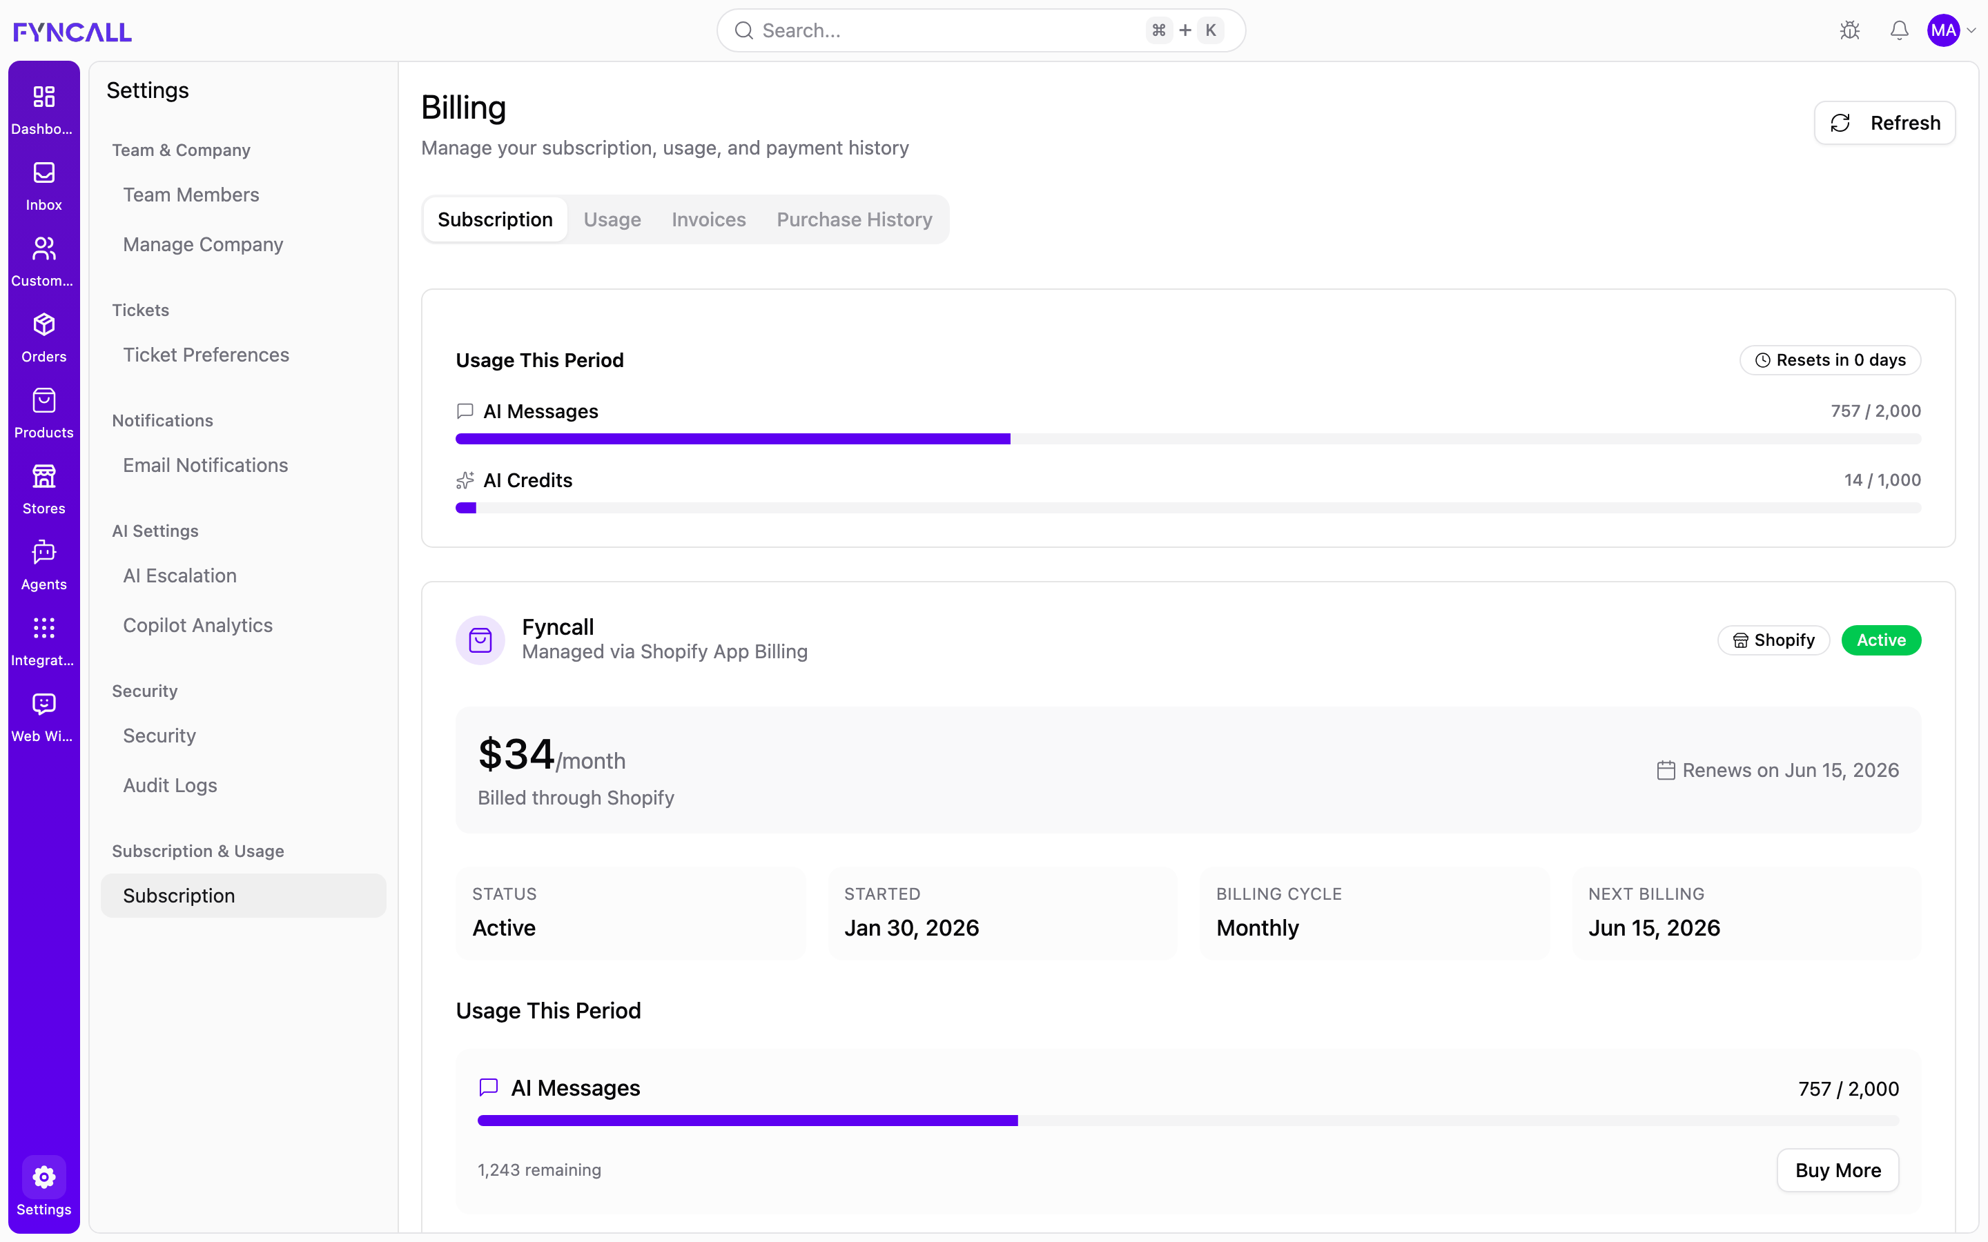Viewport: 1988px width, 1242px height.
Task: Open Integrations grid icon in sidebar
Action: (x=43, y=629)
